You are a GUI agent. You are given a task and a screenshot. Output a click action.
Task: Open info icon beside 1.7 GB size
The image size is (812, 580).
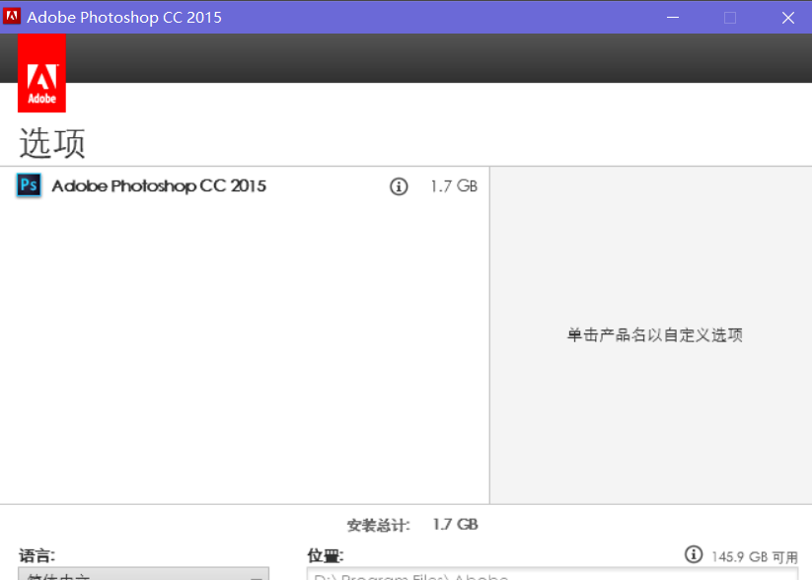(399, 186)
